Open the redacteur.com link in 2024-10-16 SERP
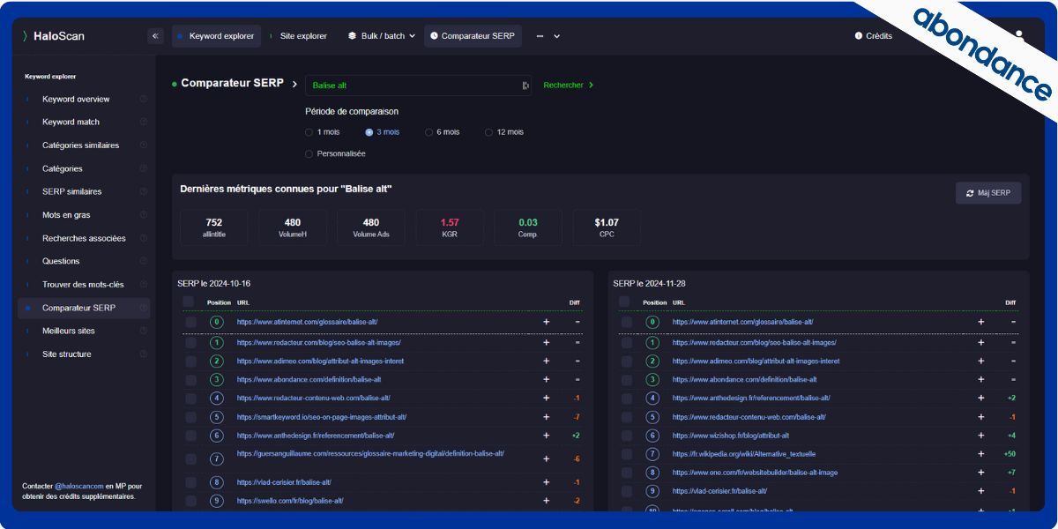 tap(318, 342)
